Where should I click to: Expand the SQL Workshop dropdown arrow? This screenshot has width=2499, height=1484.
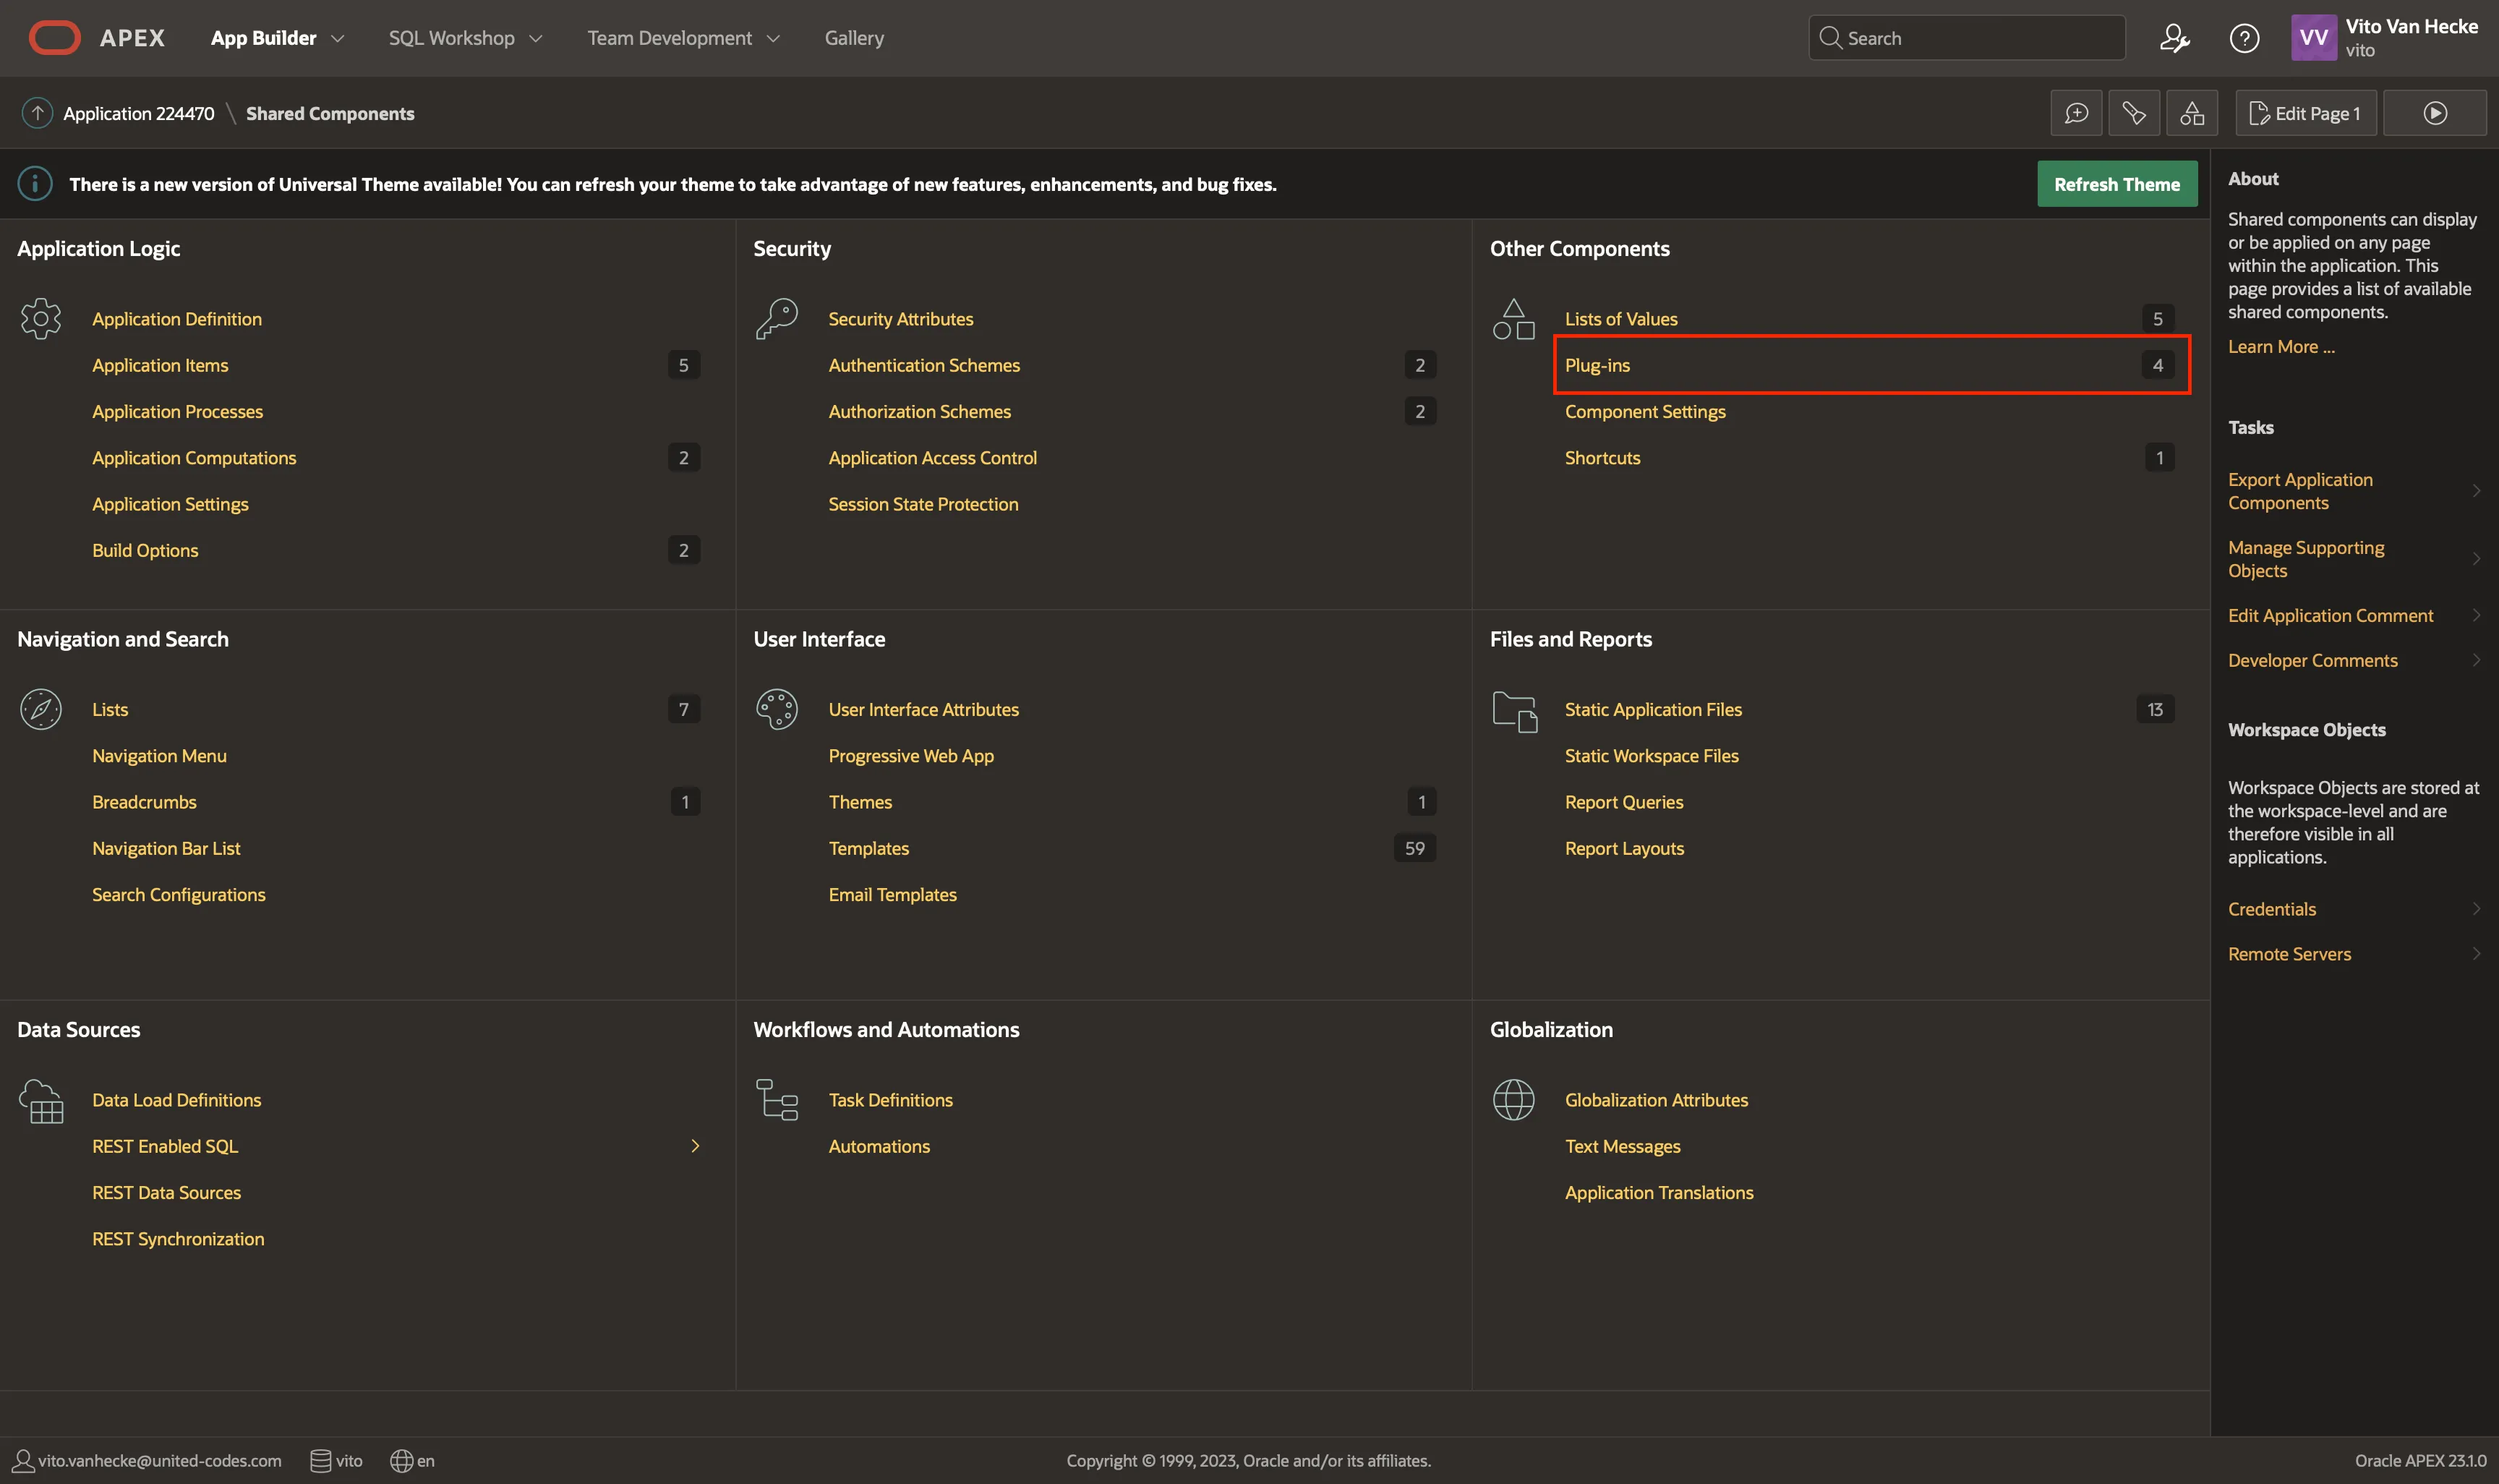pos(536,38)
